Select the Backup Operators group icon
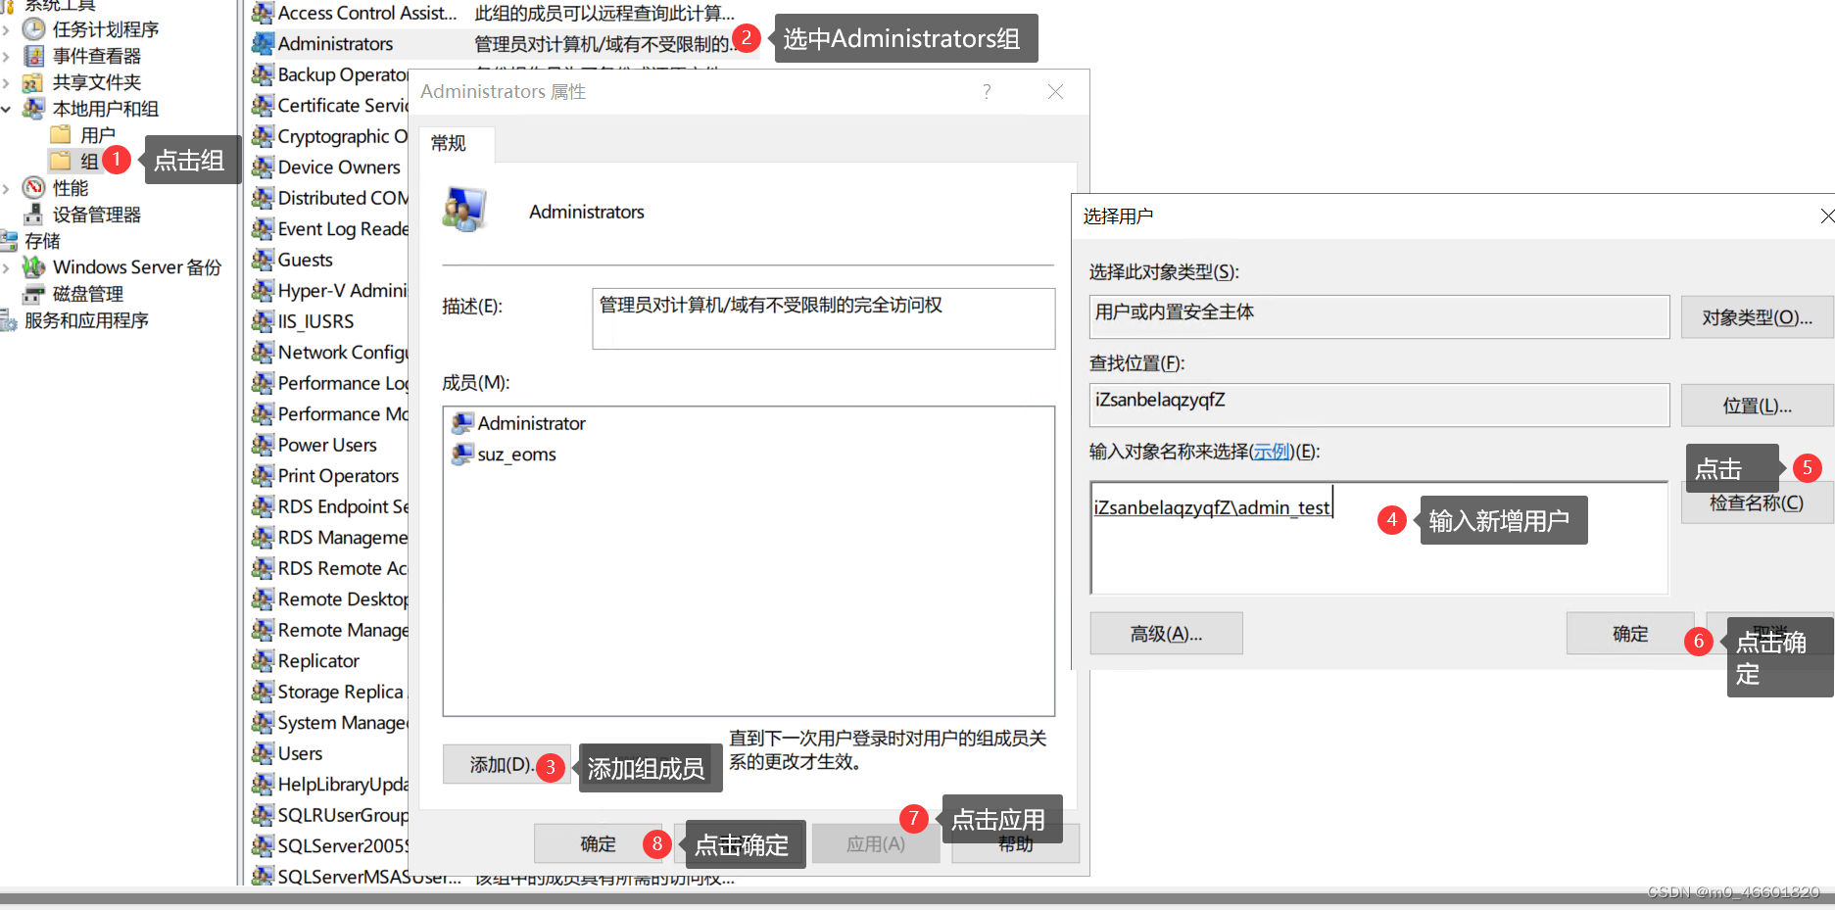Screen dimensions: 1835x910 tap(263, 73)
